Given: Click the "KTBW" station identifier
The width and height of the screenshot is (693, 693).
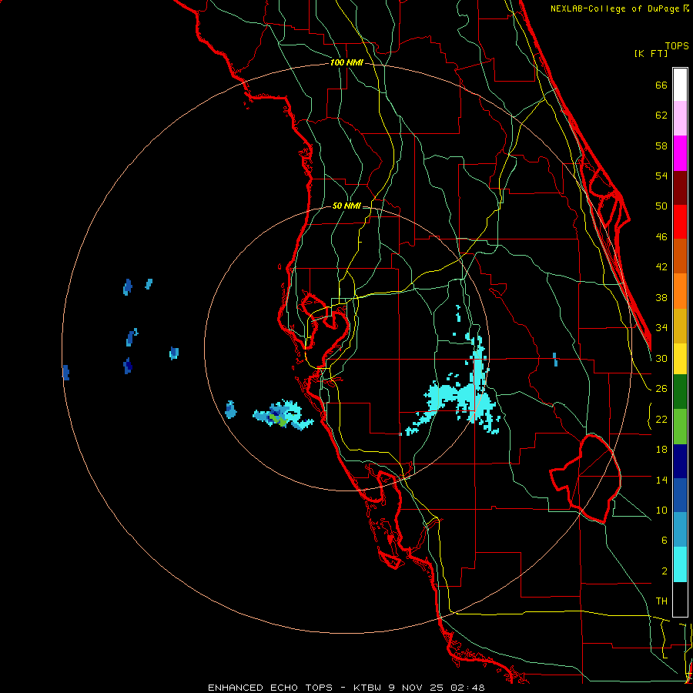Looking at the screenshot, I should 367,688.
